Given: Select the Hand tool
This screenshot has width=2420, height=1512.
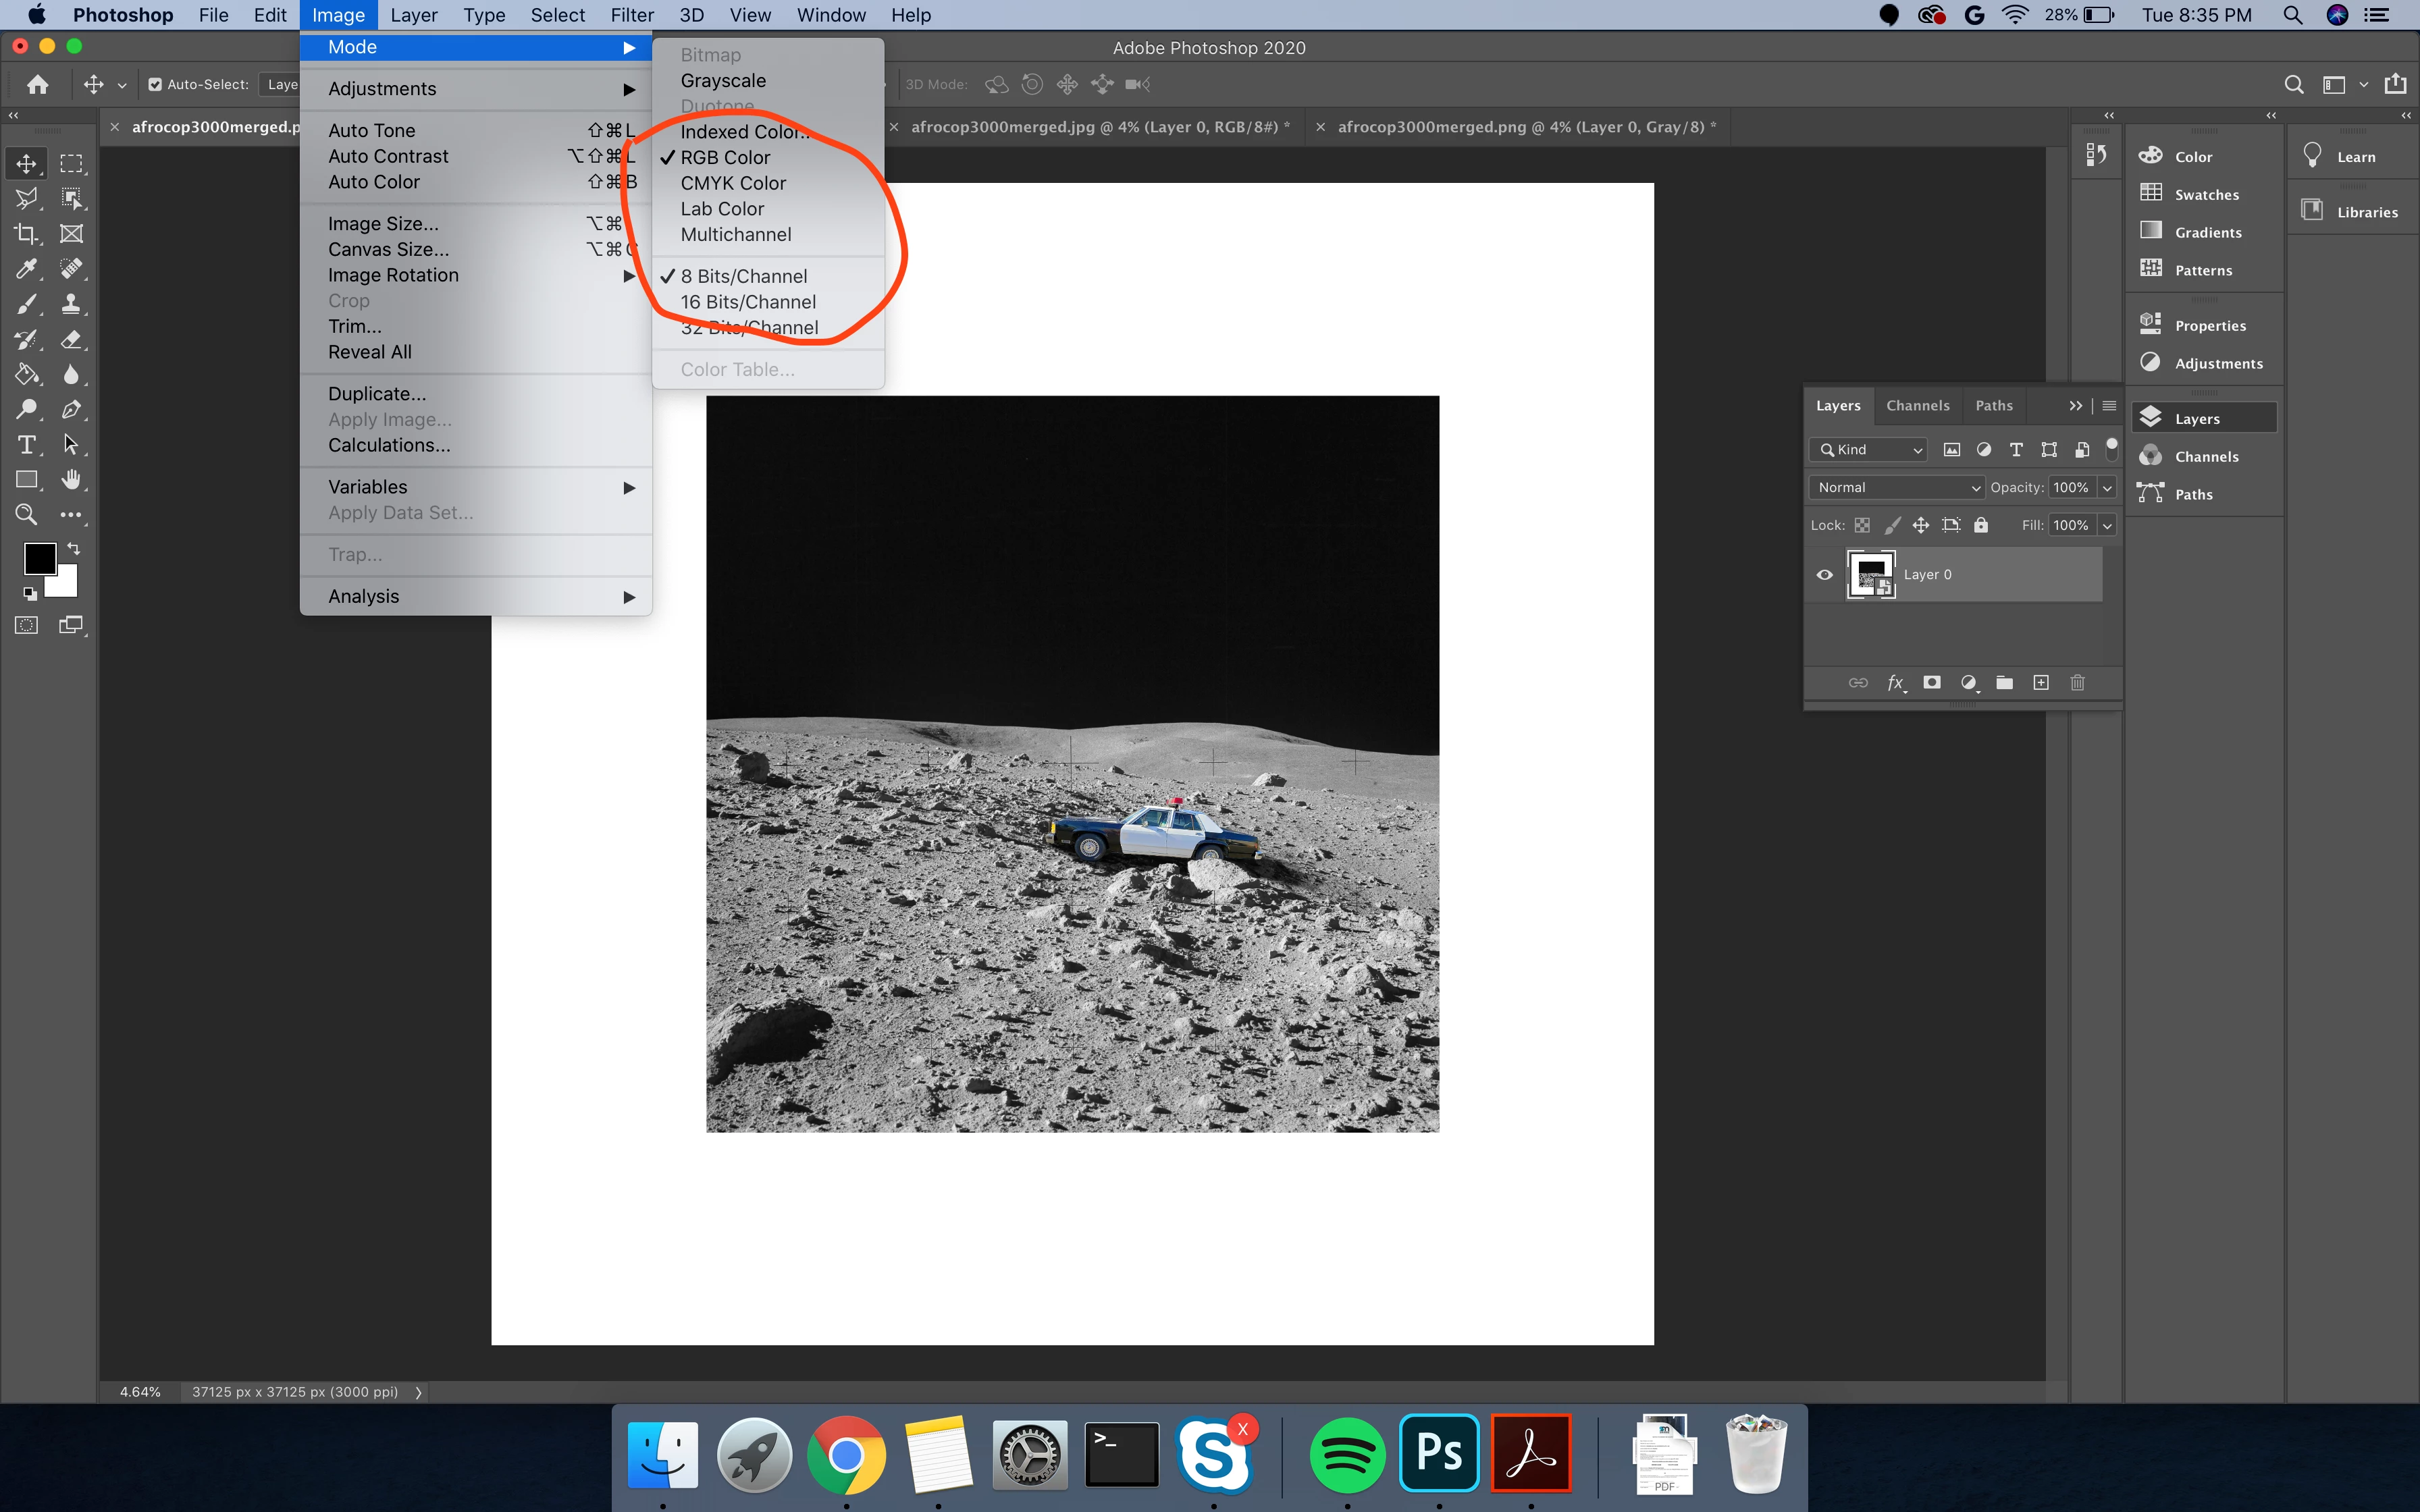Looking at the screenshot, I should tap(71, 480).
